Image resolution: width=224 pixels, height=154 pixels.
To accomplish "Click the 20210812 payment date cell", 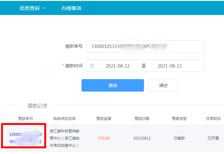I will (142, 138).
